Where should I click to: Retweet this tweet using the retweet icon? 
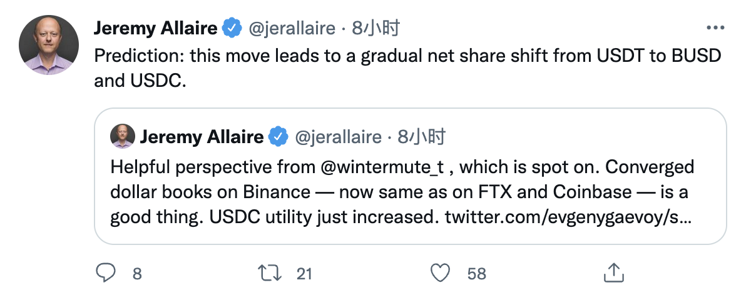point(270,273)
